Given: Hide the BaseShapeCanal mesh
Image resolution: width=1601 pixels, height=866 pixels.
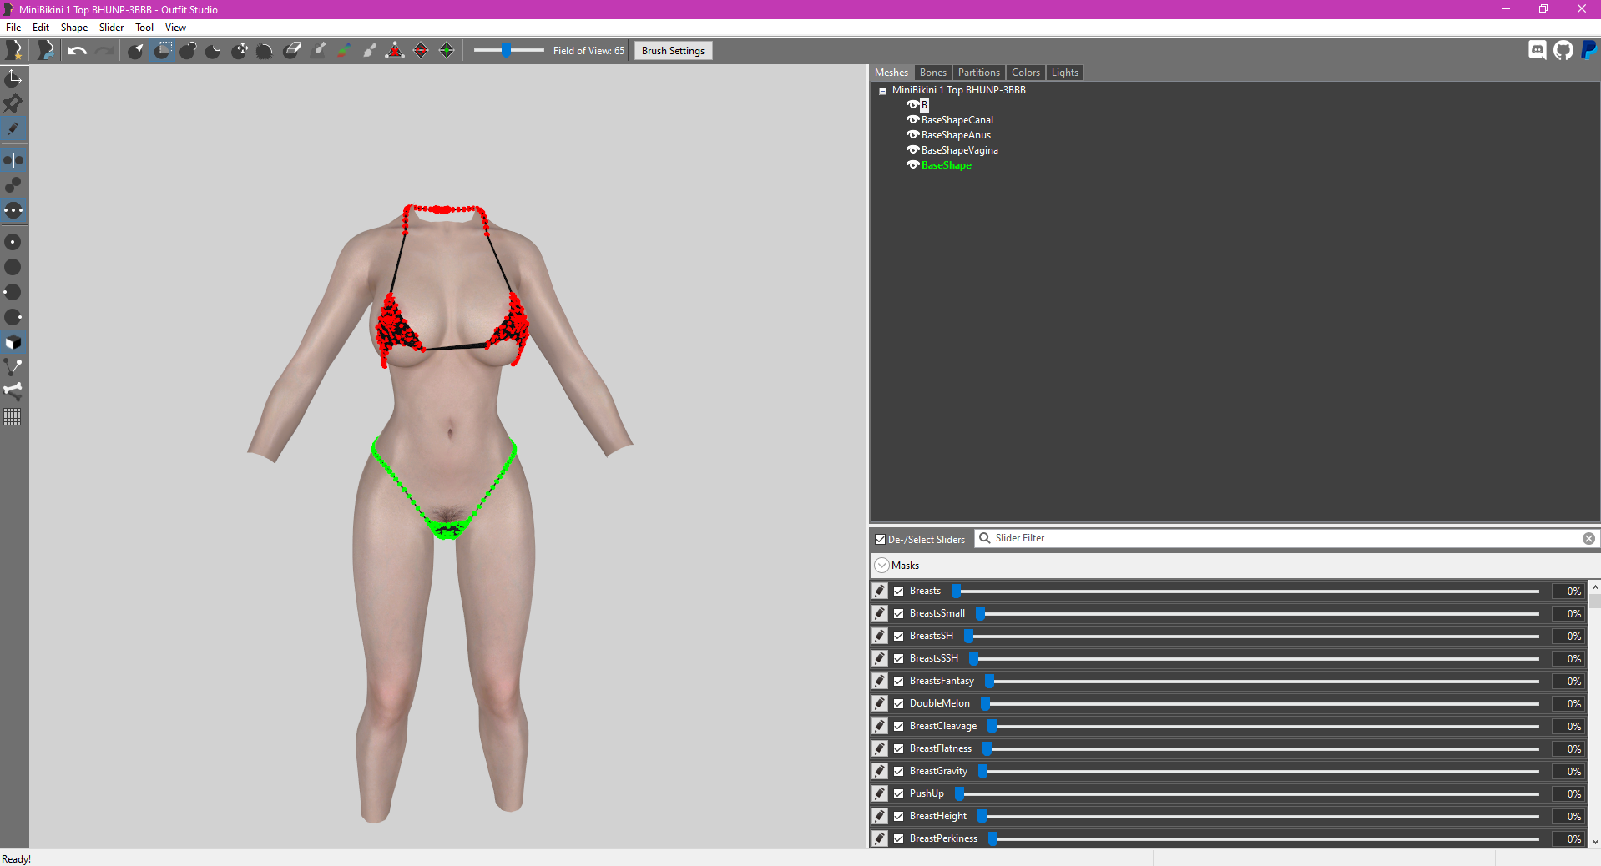Looking at the screenshot, I should pyautogui.click(x=912, y=120).
